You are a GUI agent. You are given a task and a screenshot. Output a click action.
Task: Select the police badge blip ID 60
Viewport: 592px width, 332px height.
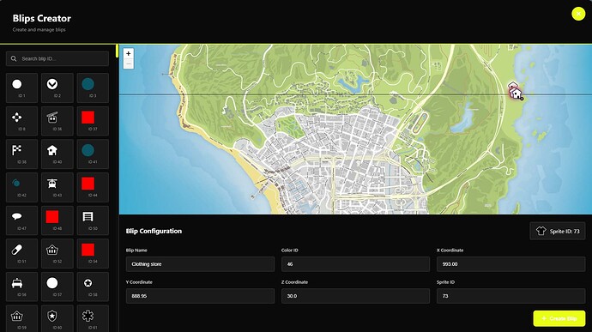(x=57, y=318)
